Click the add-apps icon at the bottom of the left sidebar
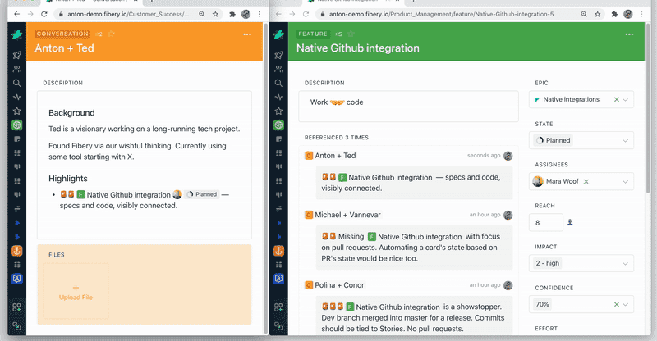657x341 pixels. (x=16, y=307)
